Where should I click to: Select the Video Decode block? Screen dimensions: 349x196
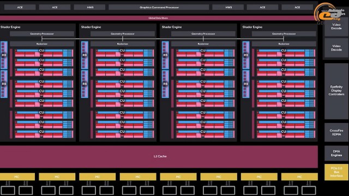pos(336,48)
